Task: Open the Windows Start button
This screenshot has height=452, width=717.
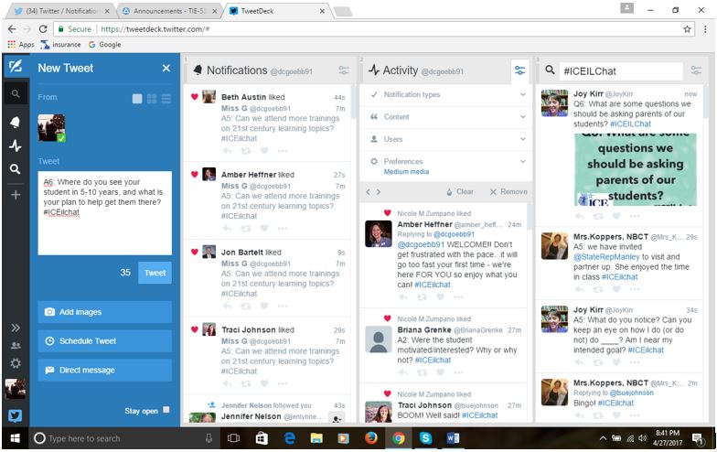Action: point(15,438)
